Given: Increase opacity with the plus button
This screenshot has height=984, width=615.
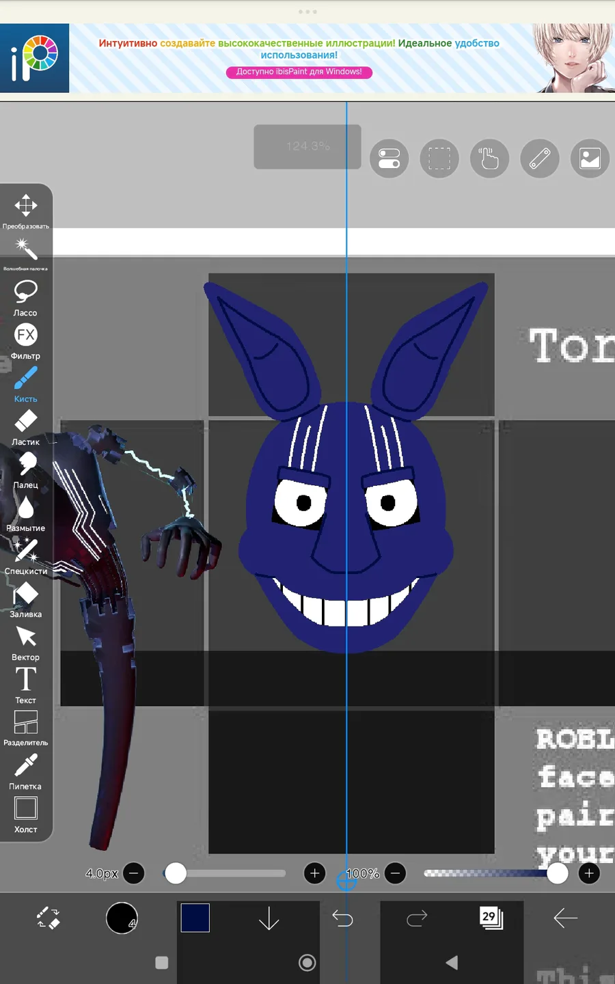Looking at the screenshot, I should [589, 873].
